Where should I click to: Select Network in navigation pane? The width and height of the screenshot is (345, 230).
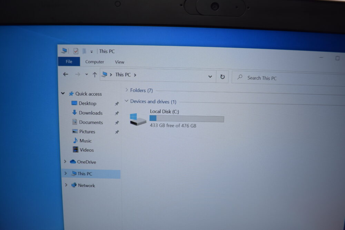[87, 186]
